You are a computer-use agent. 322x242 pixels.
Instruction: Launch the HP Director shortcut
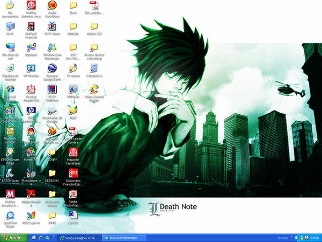(x=31, y=71)
